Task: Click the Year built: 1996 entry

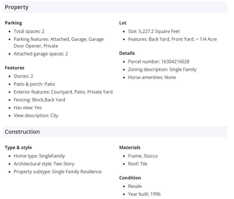Action: (144, 194)
